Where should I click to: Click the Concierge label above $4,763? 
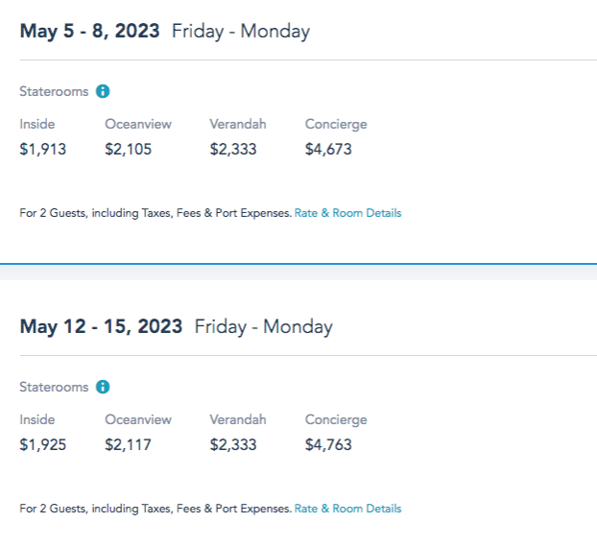click(336, 419)
